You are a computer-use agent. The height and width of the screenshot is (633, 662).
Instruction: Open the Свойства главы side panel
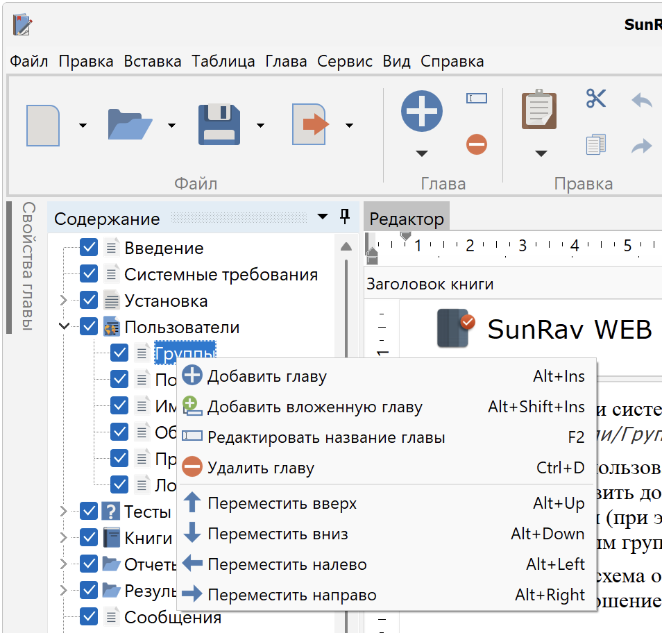point(28,267)
